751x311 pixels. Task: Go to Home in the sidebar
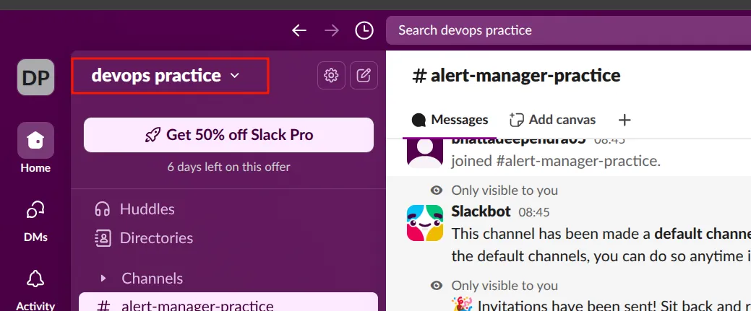coord(35,148)
